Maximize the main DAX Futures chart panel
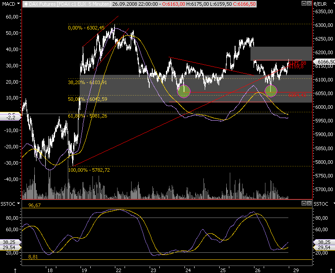The width and height of the screenshot is (335, 273). 304,4
